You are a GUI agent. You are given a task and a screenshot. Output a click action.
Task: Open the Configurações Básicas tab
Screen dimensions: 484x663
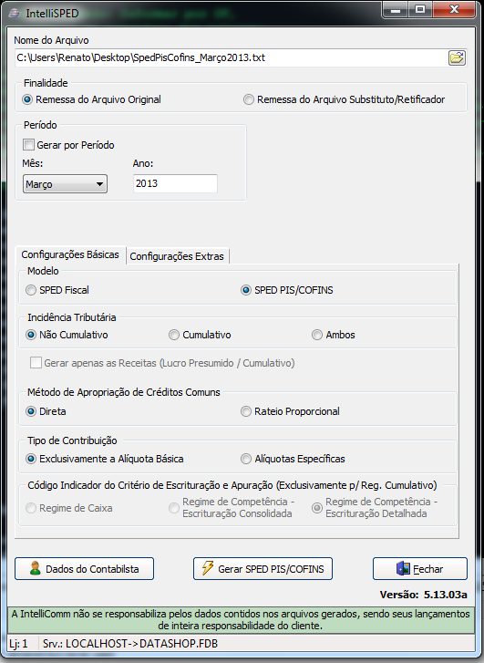[x=70, y=254]
